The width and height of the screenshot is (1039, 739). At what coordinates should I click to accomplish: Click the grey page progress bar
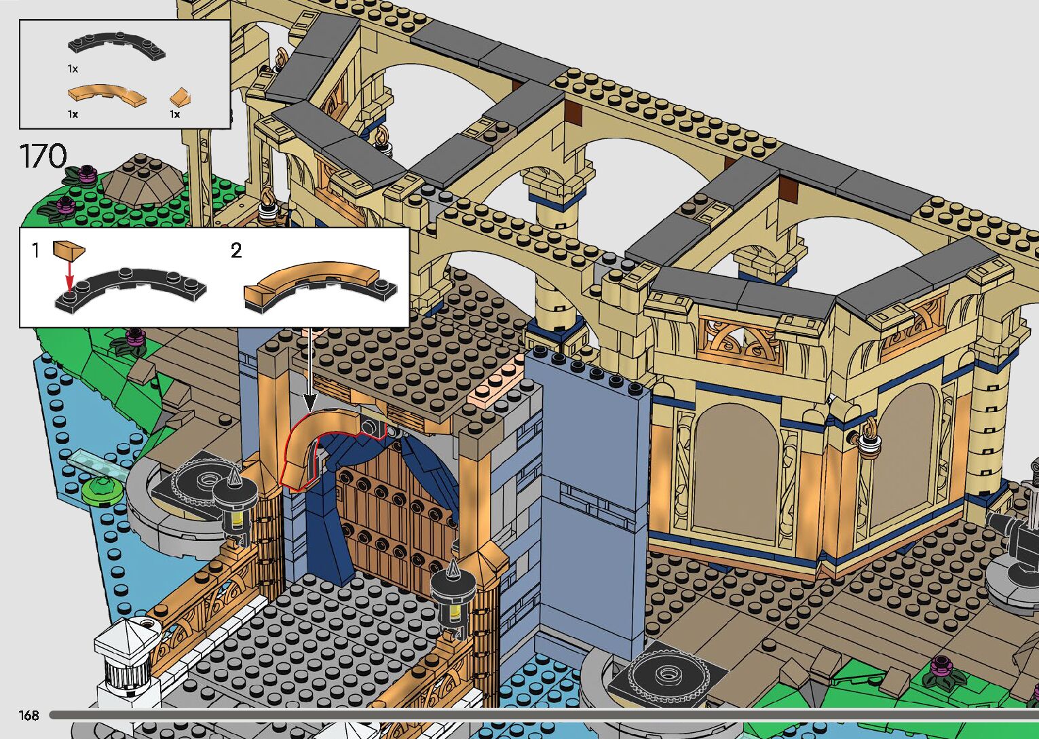pos(543,715)
